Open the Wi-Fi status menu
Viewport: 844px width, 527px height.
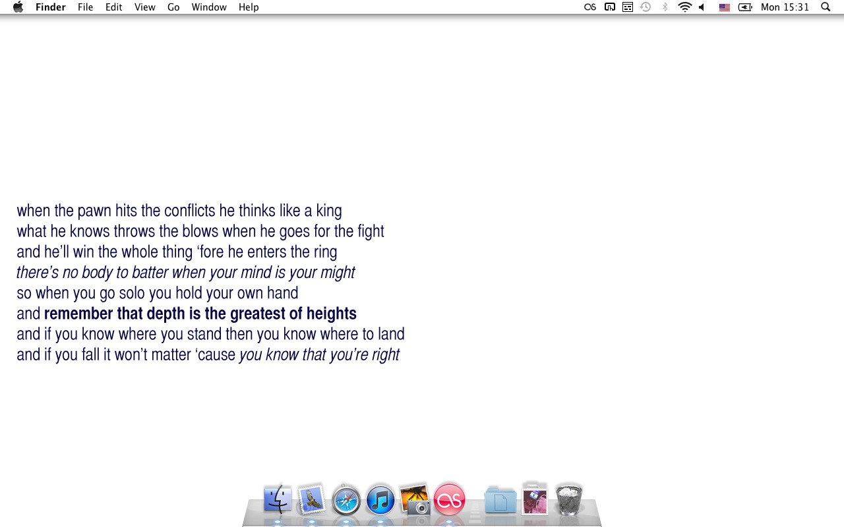[685, 7]
